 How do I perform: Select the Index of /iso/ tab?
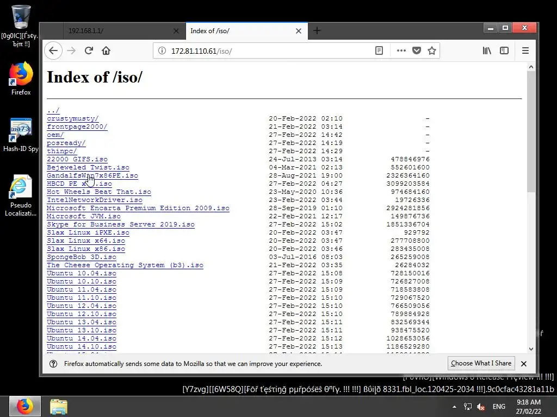[246, 31]
